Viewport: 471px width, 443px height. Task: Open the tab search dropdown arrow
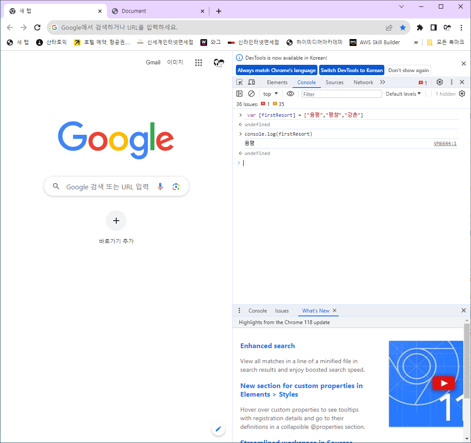pyautogui.click(x=402, y=6)
